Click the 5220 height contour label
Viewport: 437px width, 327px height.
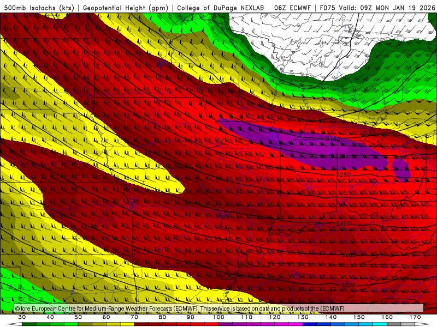338,156
